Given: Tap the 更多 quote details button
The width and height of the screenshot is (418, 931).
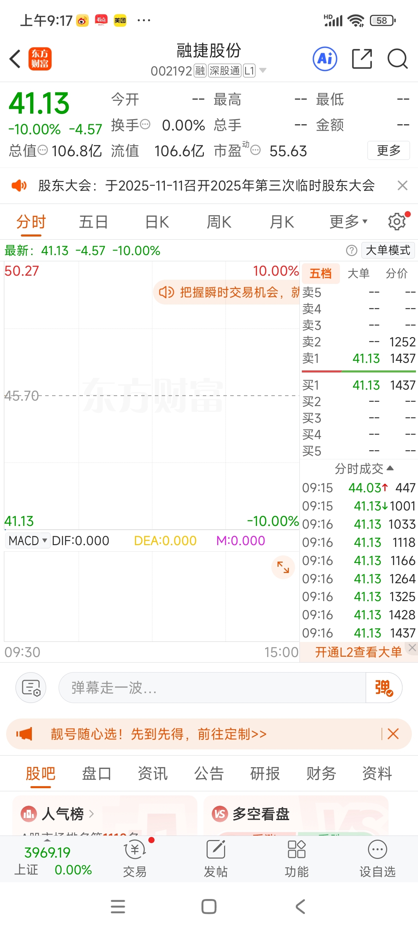Looking at the screenshot, I should (389, 150).
